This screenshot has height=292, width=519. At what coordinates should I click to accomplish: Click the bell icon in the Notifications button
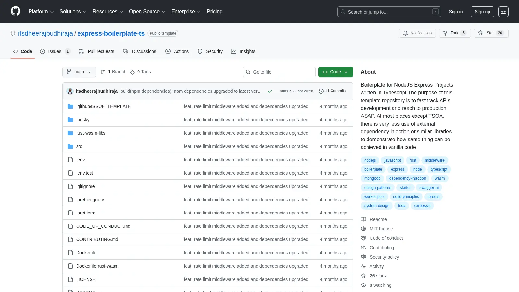pos(405,33)
